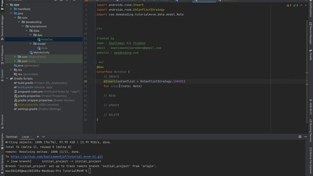Click OnConflictStrategy.IGNORE in the code
The height and width of the screenshot is (176, 313).
[162, 81]
